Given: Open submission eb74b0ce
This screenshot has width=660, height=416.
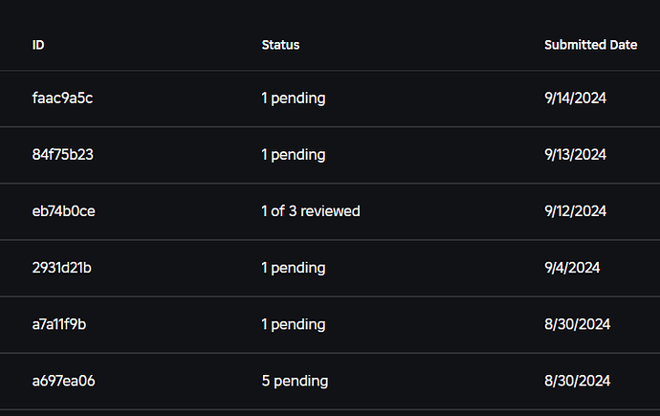Looking at the screenshot, I should click(x=63, y=210).
